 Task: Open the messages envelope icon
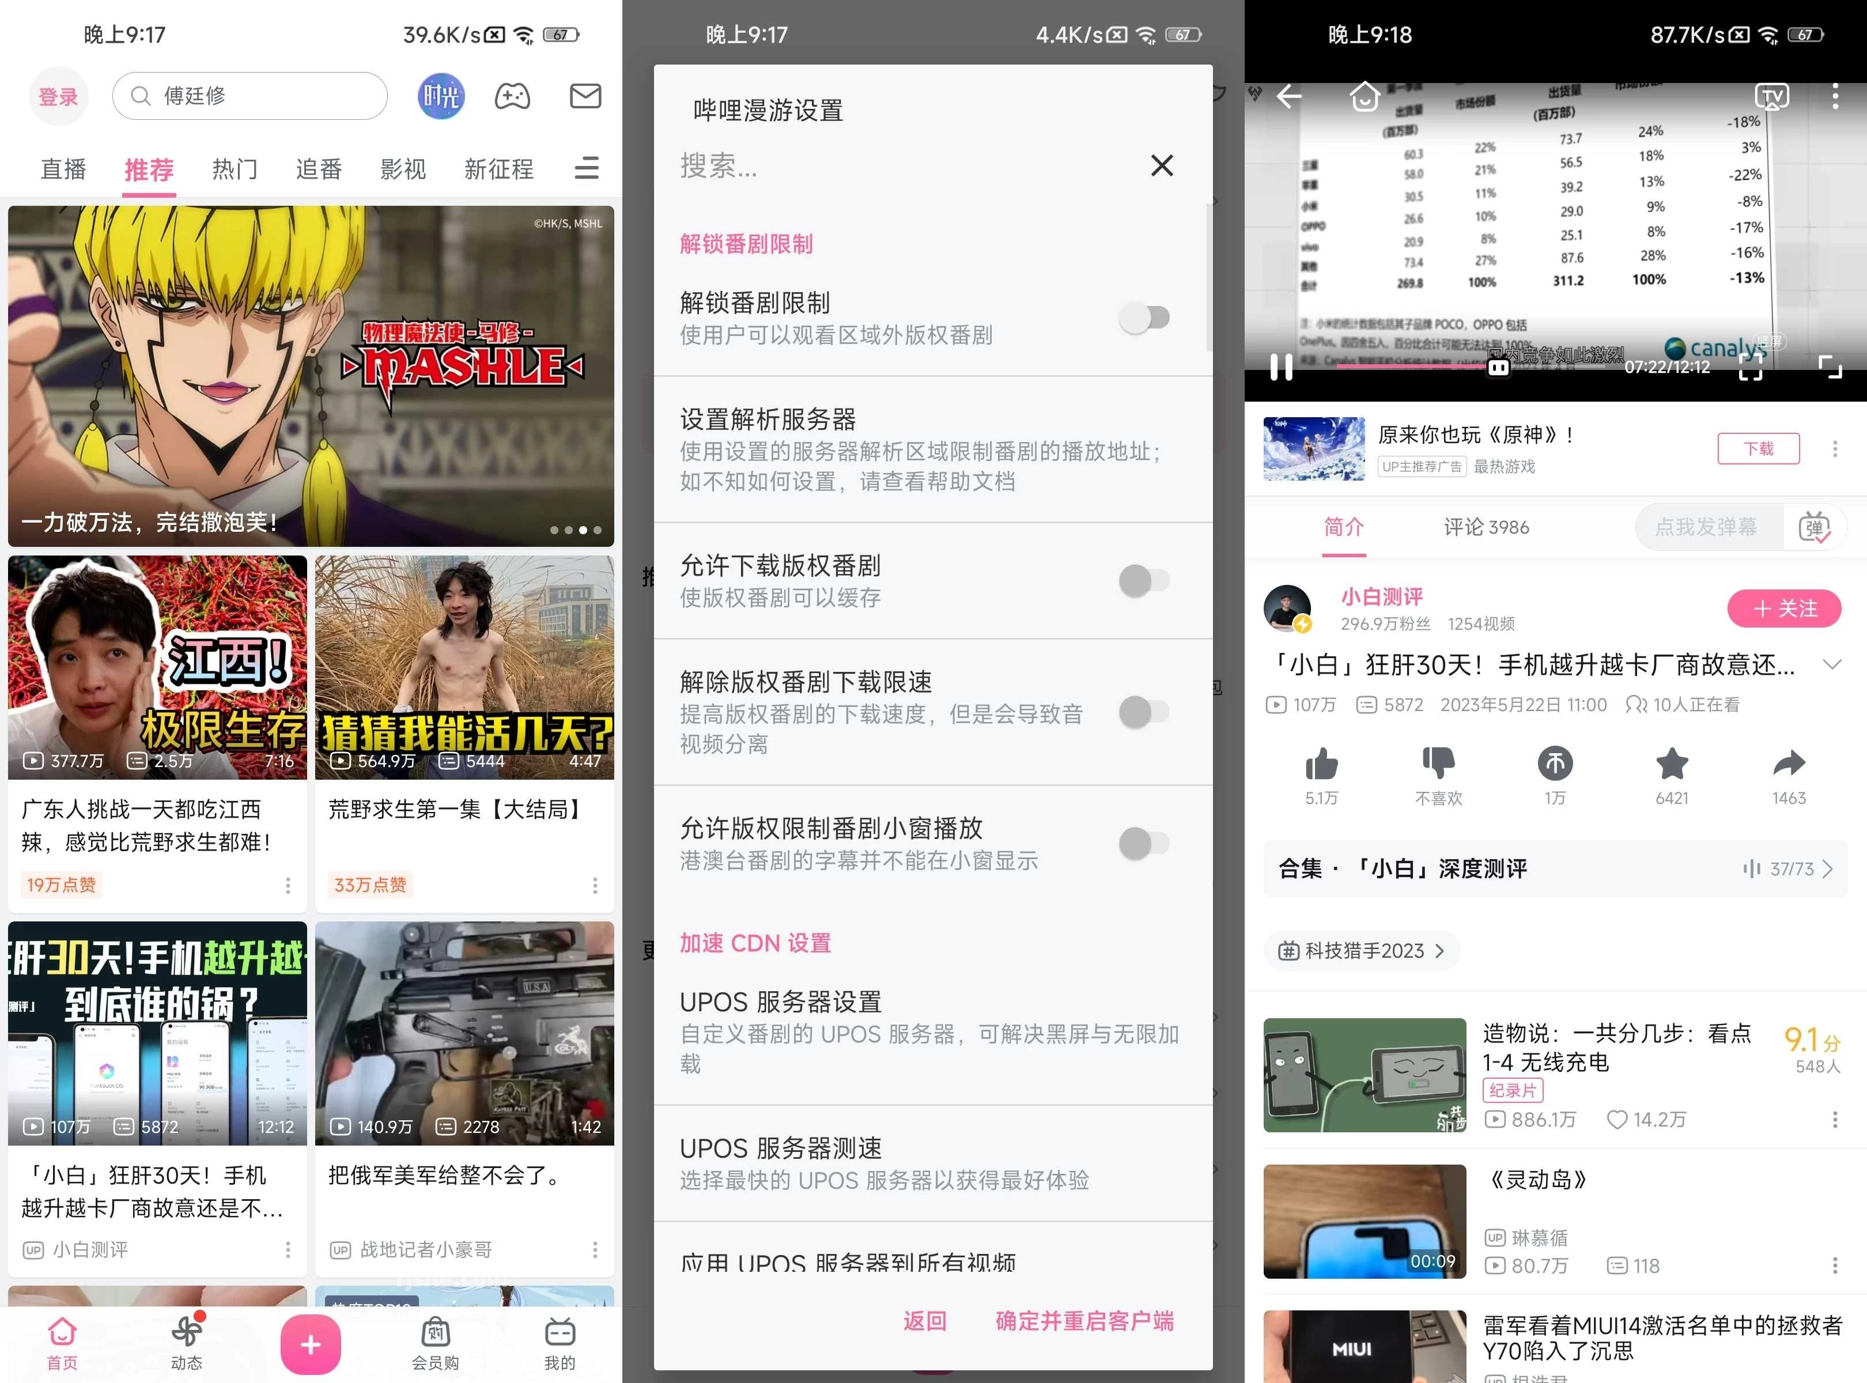click(x=585, y=96)
